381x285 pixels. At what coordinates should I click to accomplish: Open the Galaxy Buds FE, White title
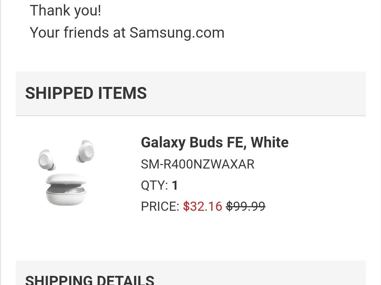214,142
